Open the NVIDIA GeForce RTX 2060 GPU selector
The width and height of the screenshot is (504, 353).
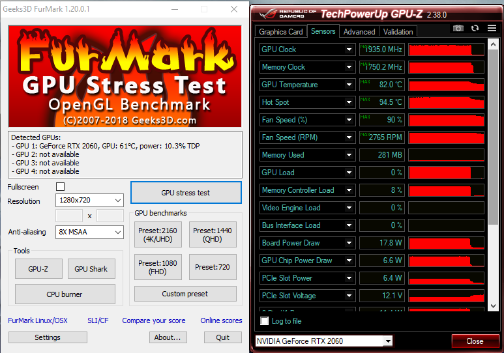324,341
